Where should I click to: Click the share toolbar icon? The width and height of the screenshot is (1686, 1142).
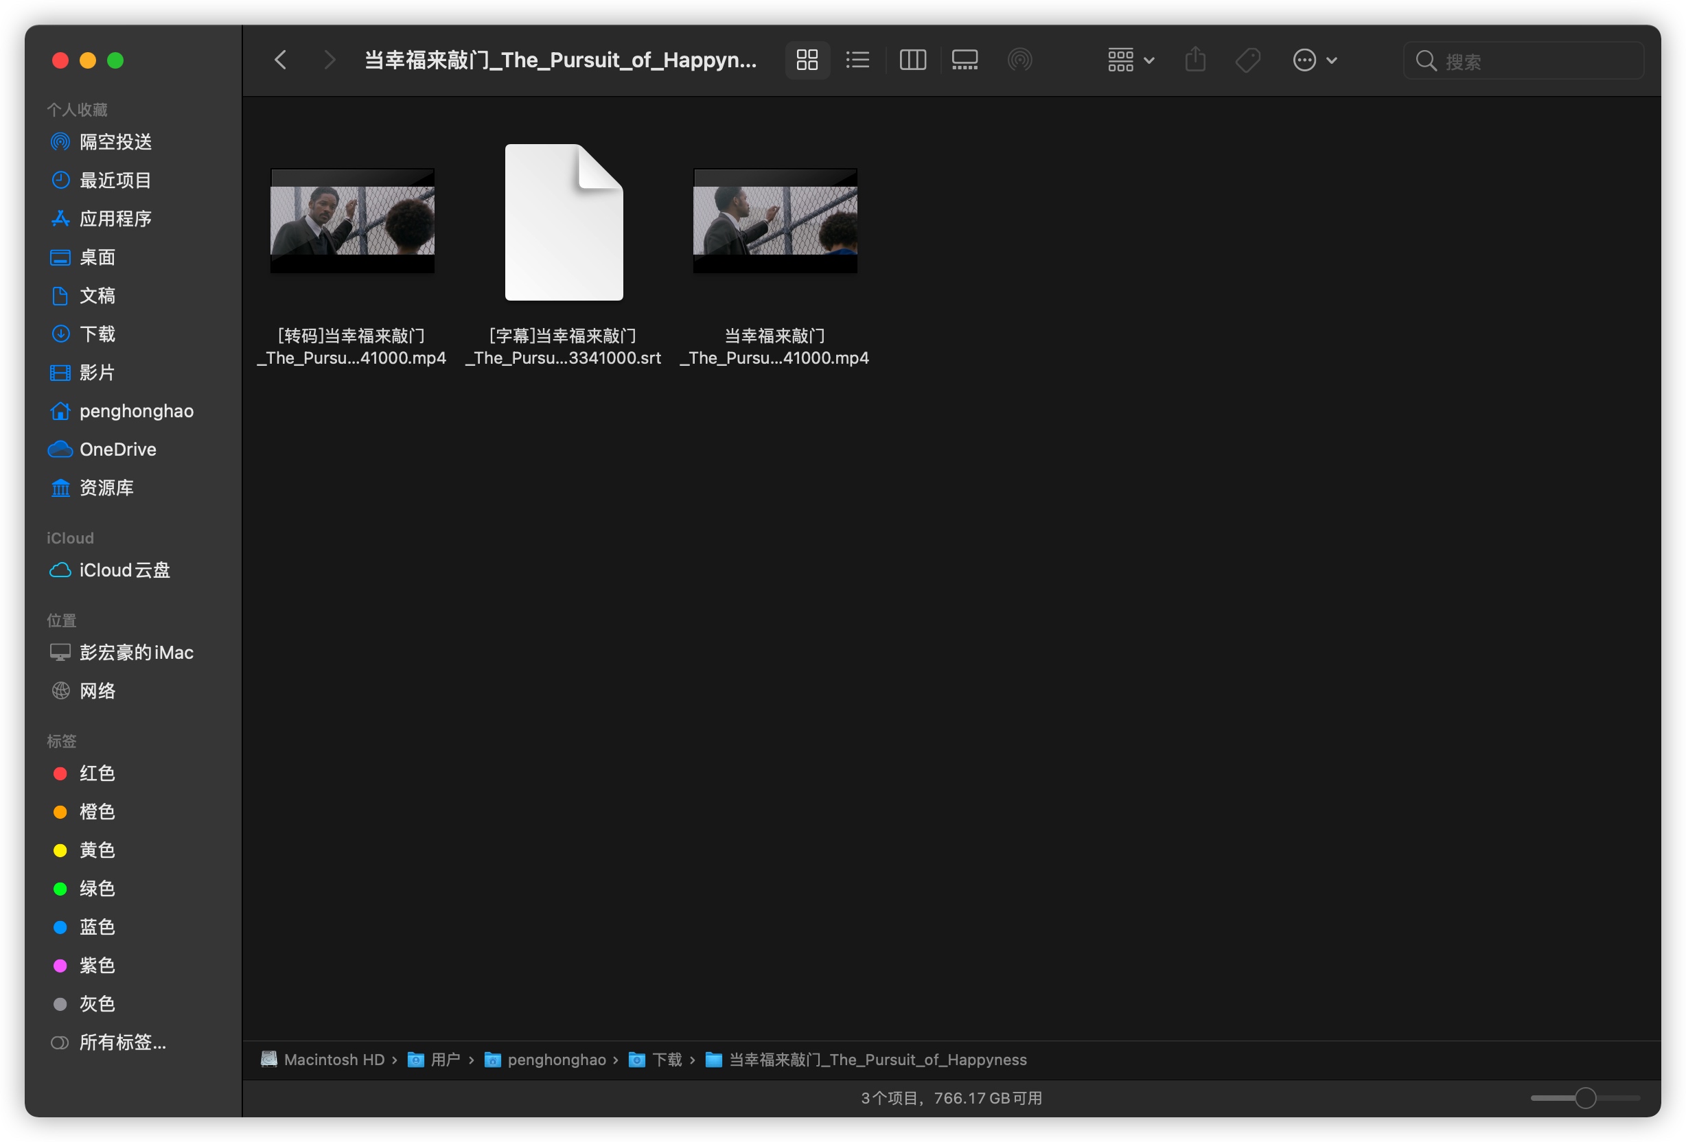click(x=1195, y=60)
